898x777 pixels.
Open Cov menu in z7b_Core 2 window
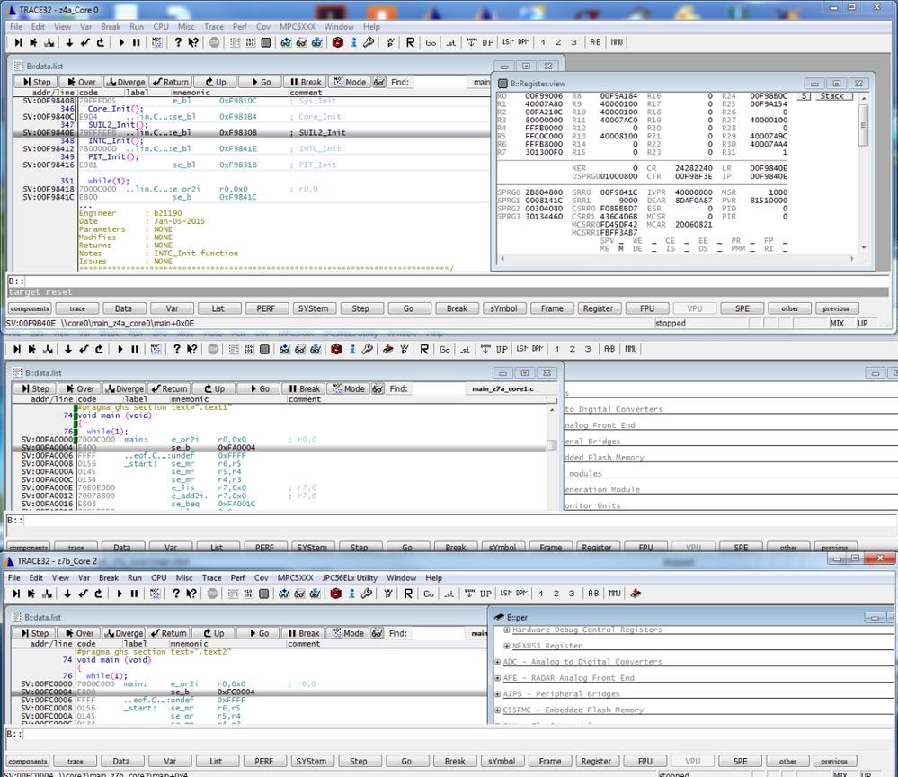coord(262,577)
